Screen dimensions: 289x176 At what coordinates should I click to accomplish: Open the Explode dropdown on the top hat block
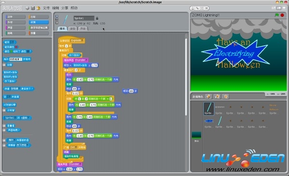tap(77, 41)
